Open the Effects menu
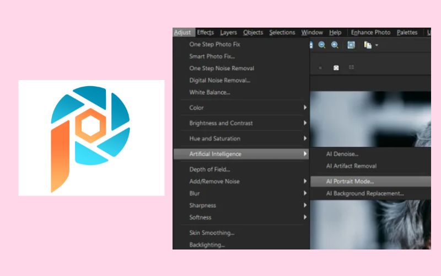Image resolution: width=441 pixels, height=276 pixels. pos(205,33)
